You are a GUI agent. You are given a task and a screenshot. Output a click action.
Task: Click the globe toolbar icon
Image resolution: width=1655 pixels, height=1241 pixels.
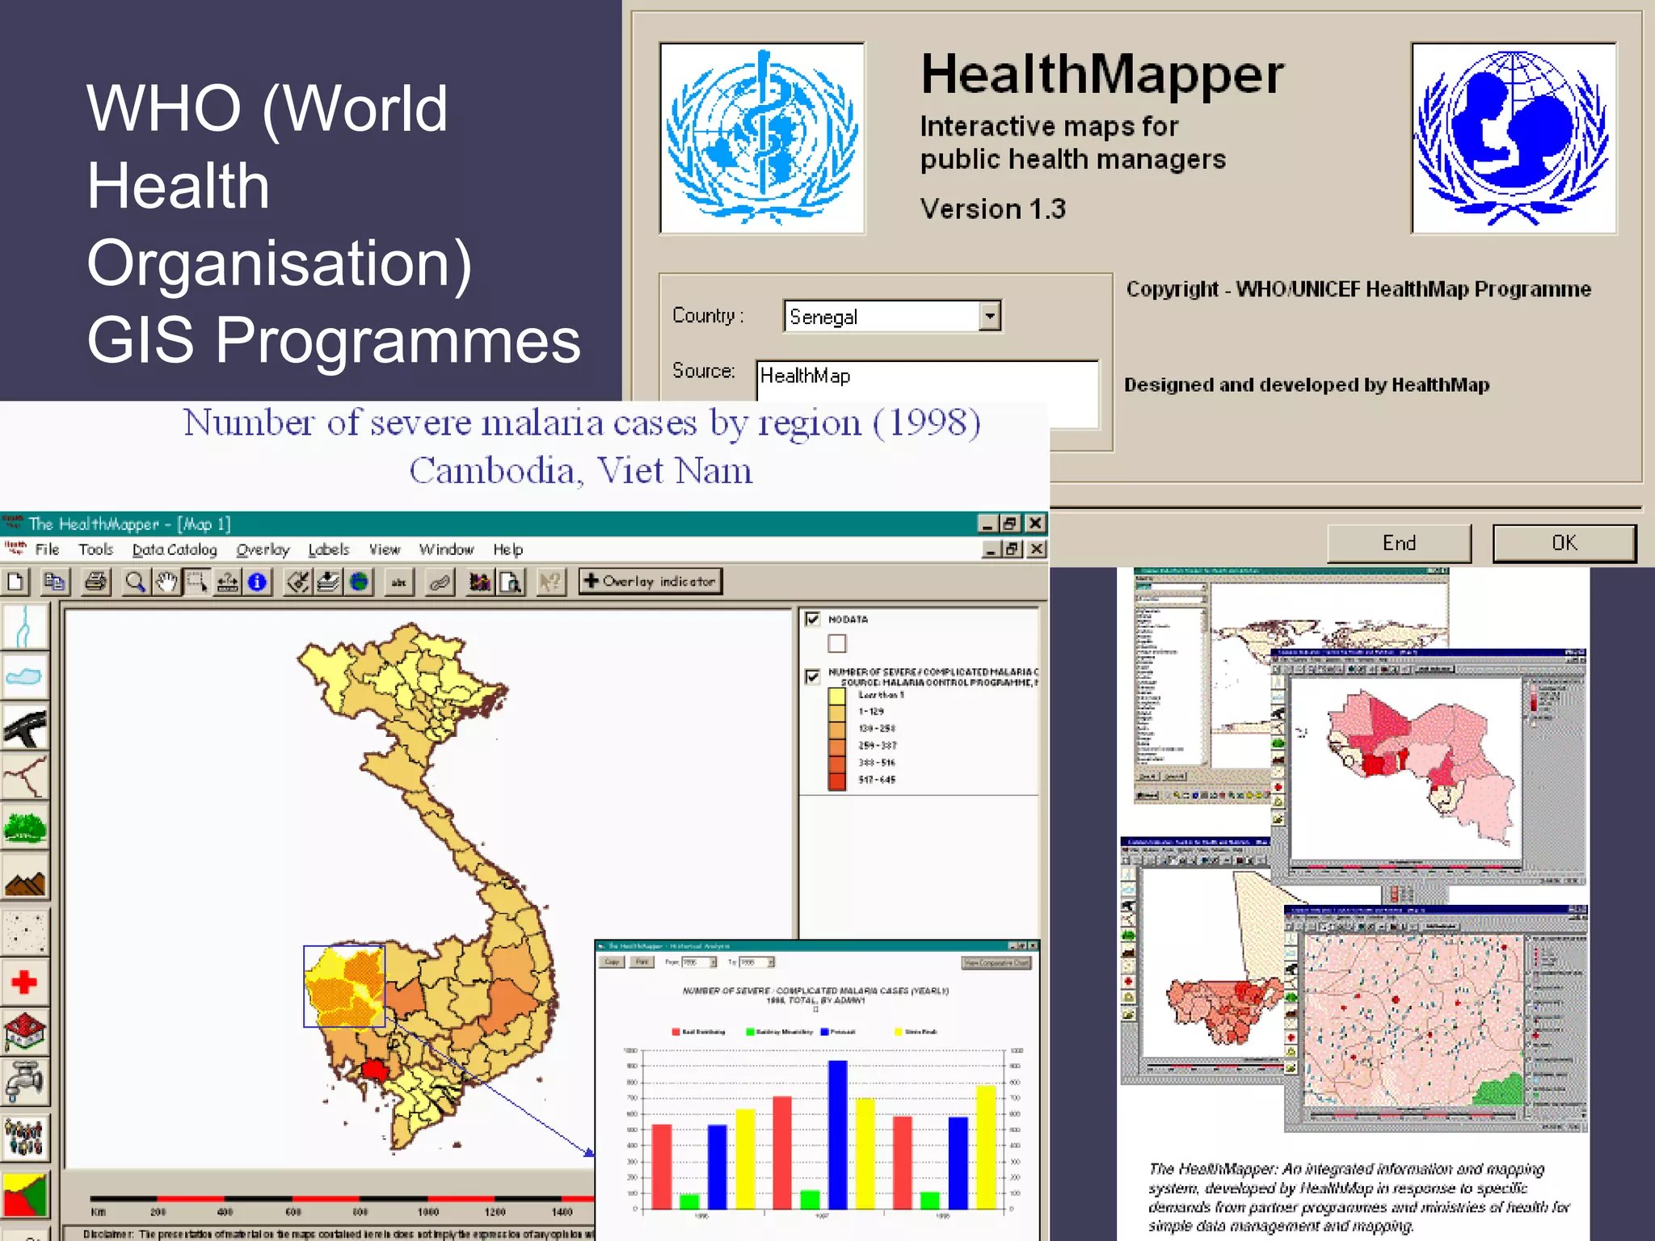[x=359, y=582]
